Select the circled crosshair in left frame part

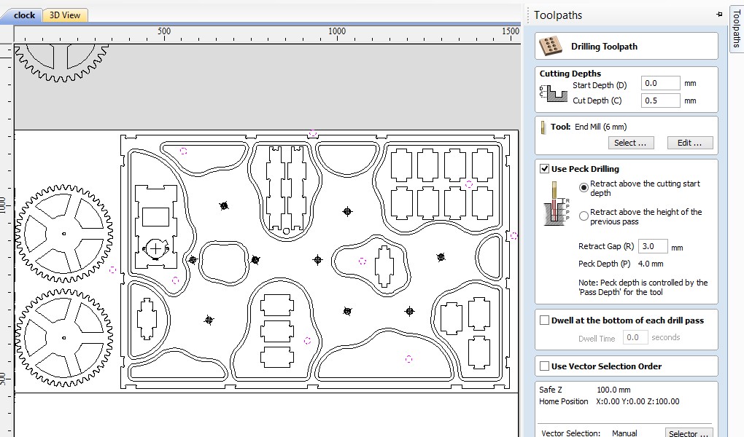[x=155, y=248]
